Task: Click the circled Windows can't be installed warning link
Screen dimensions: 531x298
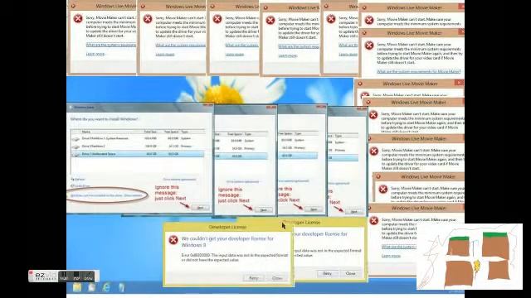Action: pos(106,195)
